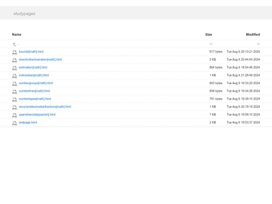Image resolution: width=272 pixels, height=204 pixels.
Task: Click the 817 bytes size value
Action: pos(216,52)
